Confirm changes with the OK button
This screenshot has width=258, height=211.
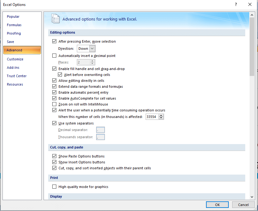pos(217,204)
